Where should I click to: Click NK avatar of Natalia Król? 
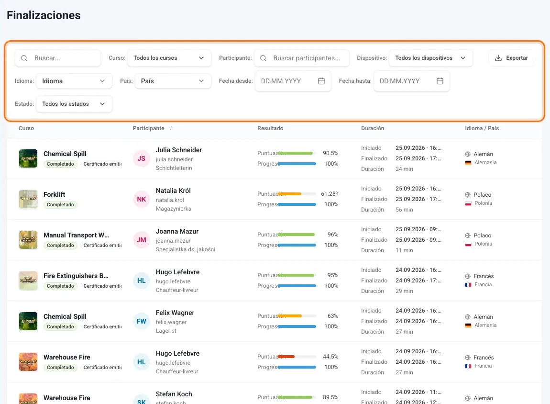tap(142, 200)
